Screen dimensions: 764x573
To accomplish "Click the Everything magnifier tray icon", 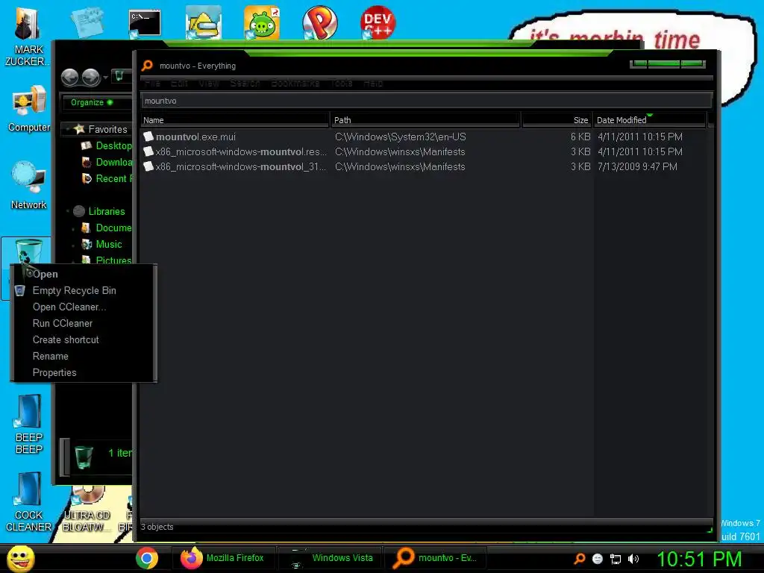I will (579, 559).
